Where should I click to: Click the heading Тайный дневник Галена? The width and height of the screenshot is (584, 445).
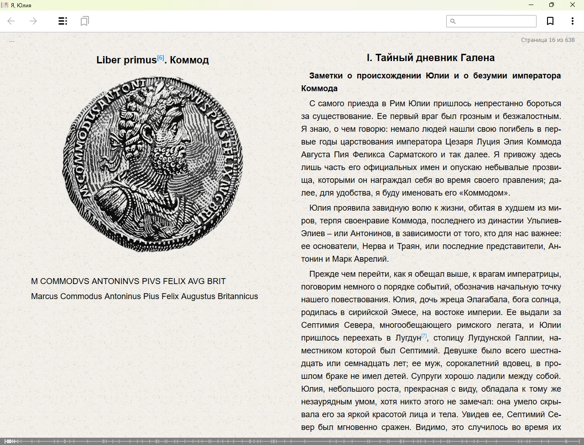pyautogui.click(x=431, y=58)
